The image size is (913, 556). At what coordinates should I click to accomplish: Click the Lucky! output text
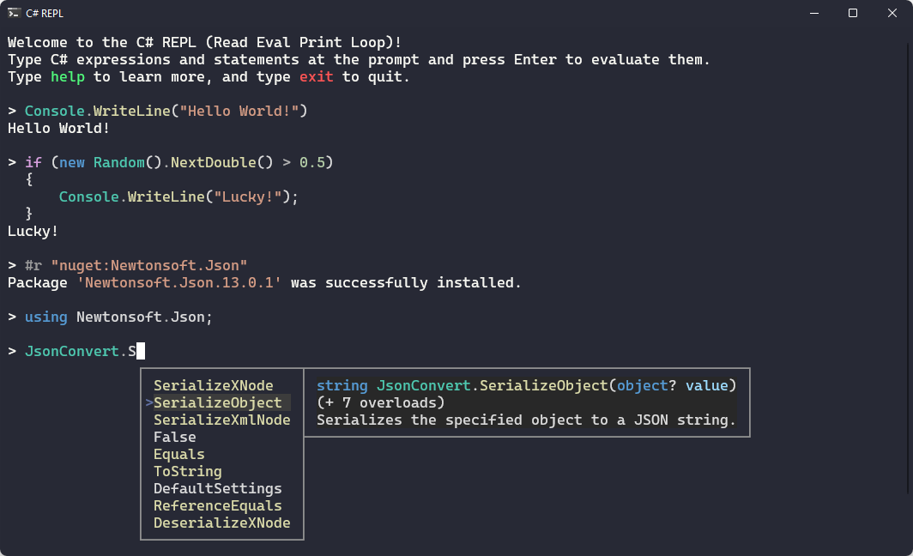pos(33,231)
